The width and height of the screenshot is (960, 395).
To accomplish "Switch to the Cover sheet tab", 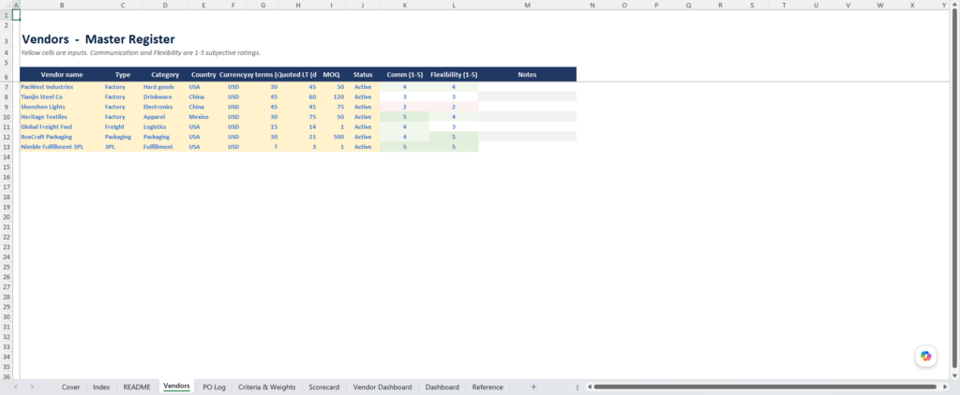I will 70,388.
